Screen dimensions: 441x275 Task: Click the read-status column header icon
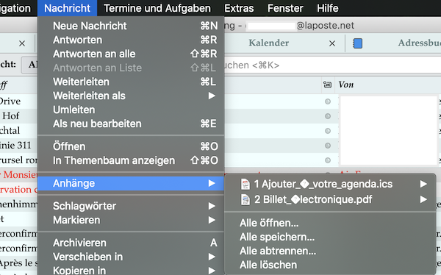pyautogui.click(x=327, y=85)
